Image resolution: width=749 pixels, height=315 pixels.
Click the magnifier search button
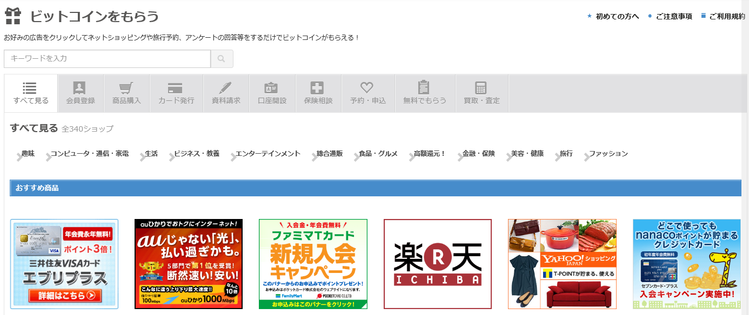(x=222, y=59)
